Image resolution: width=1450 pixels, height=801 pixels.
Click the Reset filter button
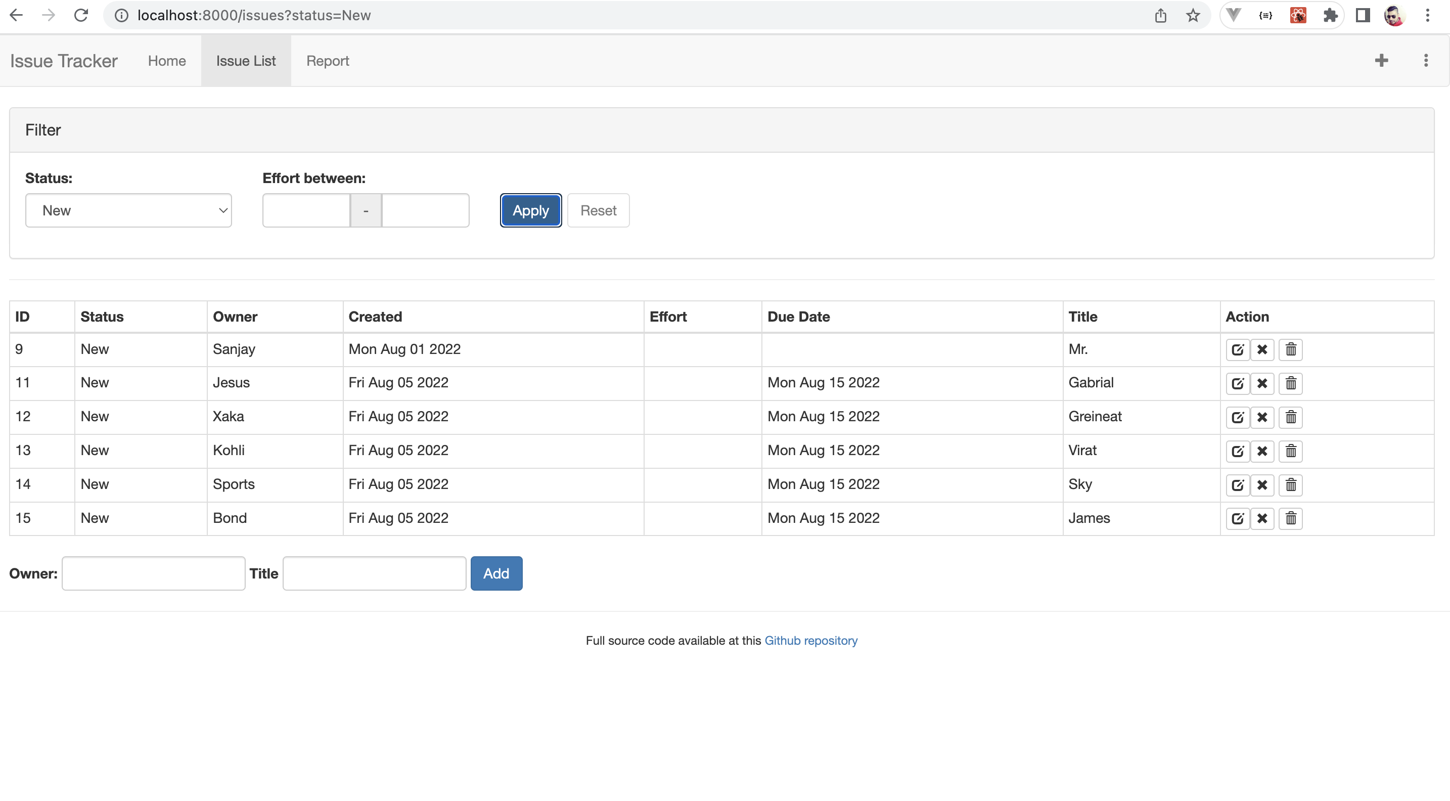pyautogui.click(x=598, y=210)
